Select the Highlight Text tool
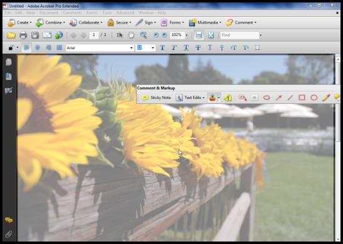This screenshot has height=244, width=343. click(x=227, y=98)
